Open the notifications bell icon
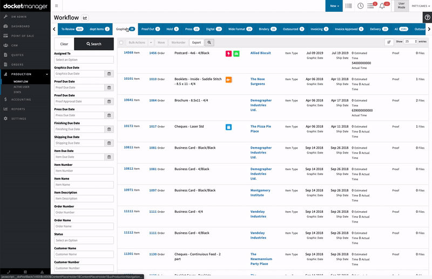Viewport: 432px width, 279px height. coord(382,6)
